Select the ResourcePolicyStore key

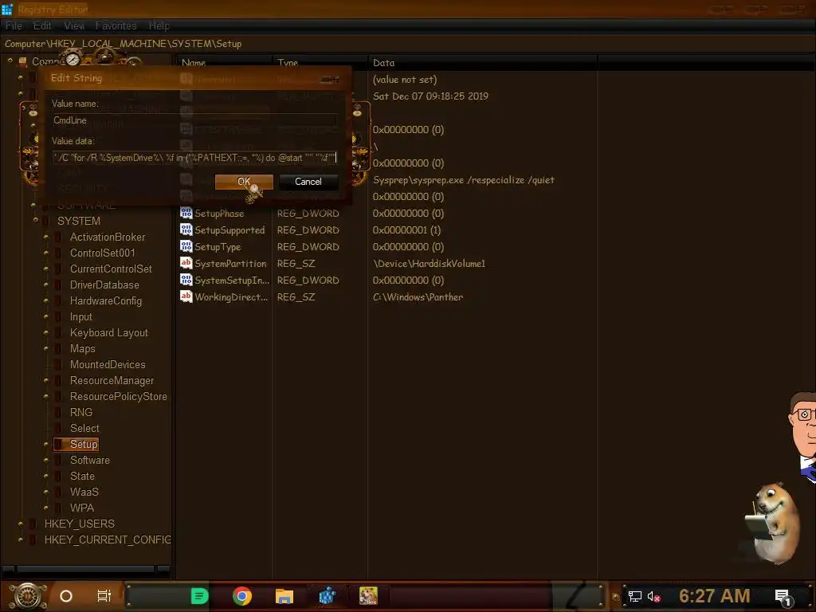pos(119,397)
